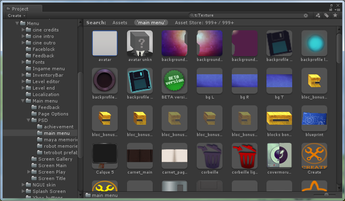Open the Project panel options menu
Viewport: 345px width, 201px height.
click(x=337, y=9)
